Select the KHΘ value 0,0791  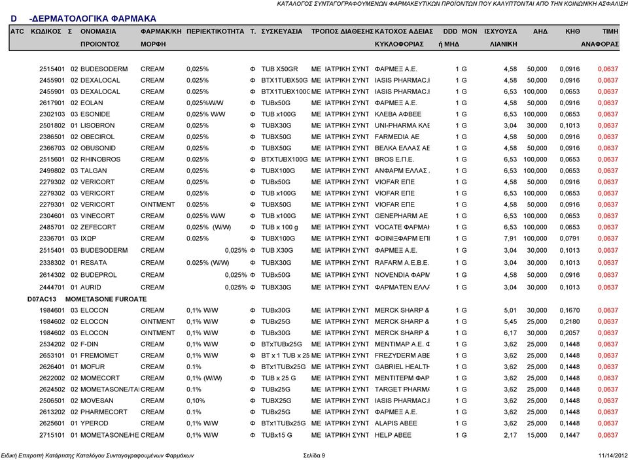coord(570,238)
